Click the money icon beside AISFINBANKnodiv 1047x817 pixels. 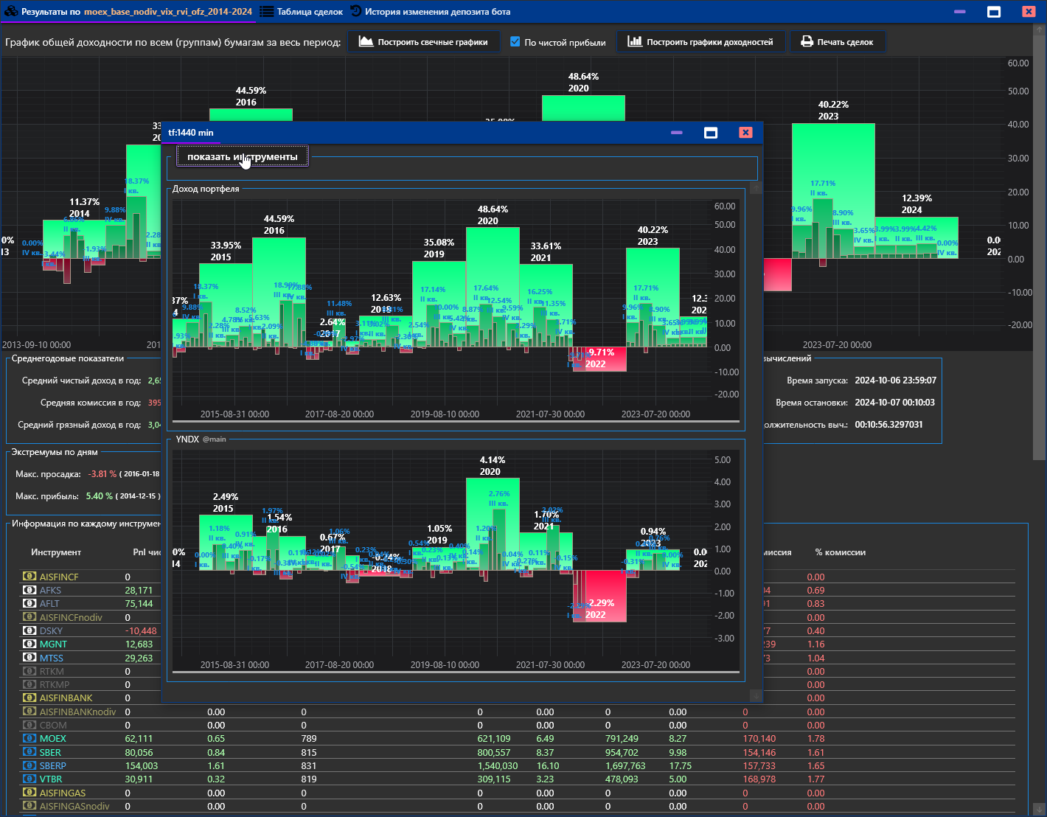coord(29,712)
